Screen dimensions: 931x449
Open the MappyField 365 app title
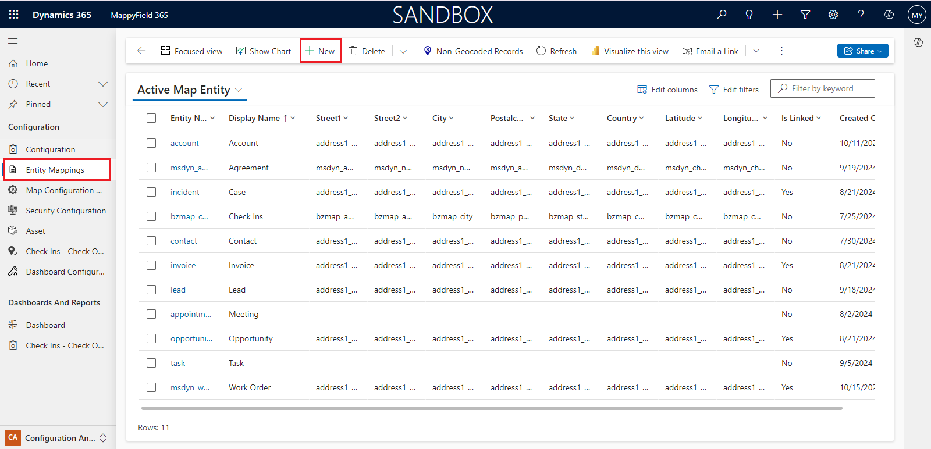pos(139,15)
